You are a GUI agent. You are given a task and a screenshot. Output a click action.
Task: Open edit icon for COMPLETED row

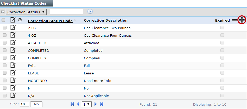tap(13, 50)
